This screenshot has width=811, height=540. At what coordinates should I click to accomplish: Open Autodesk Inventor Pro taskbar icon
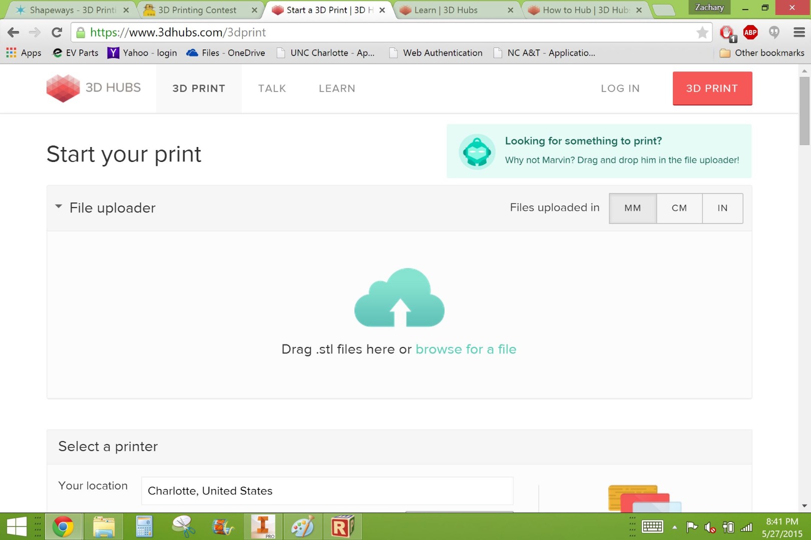coord(263,527)
